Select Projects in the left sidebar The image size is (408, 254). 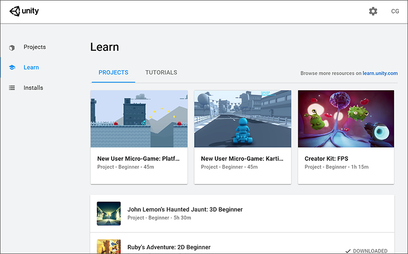point(35,47)
